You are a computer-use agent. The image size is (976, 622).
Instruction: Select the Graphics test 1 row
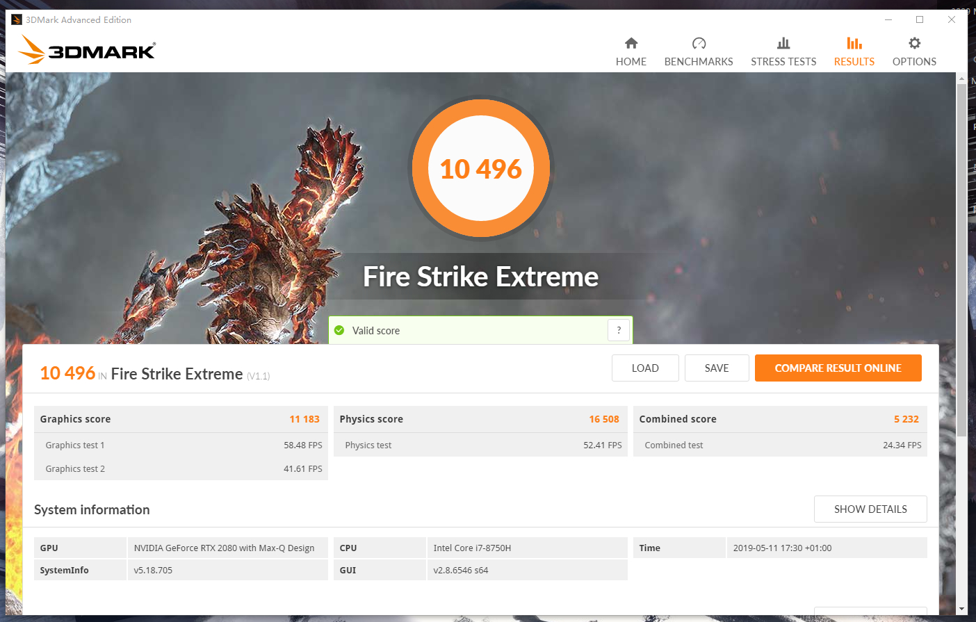click(181, 445)
